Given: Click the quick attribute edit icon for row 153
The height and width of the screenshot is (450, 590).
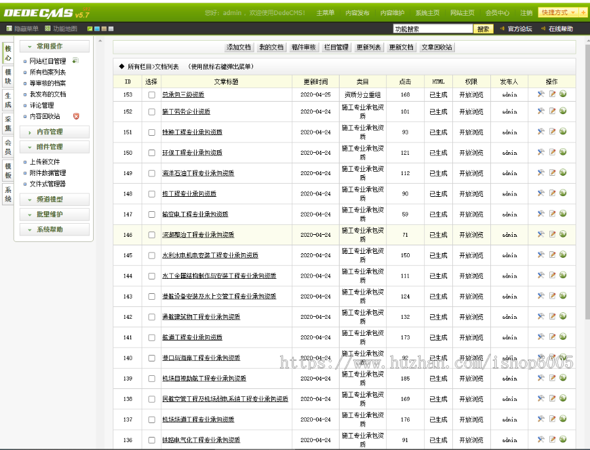Looking at the screenshot, I should (x=541, y=94).
